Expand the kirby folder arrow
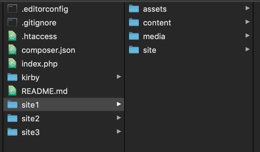 point(119,77)
